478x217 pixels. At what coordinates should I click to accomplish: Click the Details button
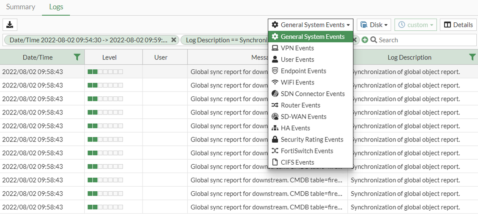pos(458,25)
